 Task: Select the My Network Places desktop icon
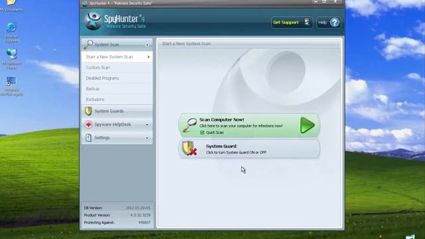click(x=11, y=58)
